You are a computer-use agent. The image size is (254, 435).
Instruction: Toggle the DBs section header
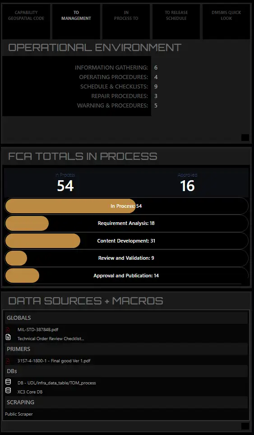pyautogui.click(x=126, y=371)
